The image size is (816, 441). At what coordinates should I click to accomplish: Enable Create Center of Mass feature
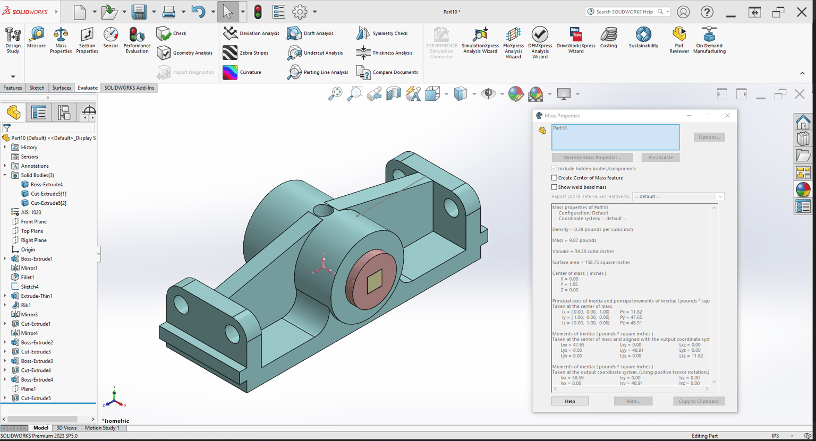click(554, 178)
